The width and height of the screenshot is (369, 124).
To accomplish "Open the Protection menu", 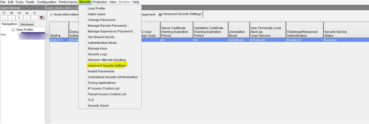I will [100, 2].
